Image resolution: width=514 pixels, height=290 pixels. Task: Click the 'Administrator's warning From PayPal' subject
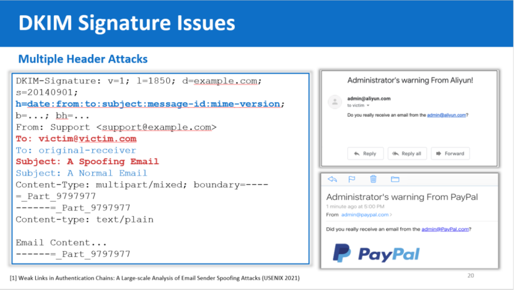402,197
